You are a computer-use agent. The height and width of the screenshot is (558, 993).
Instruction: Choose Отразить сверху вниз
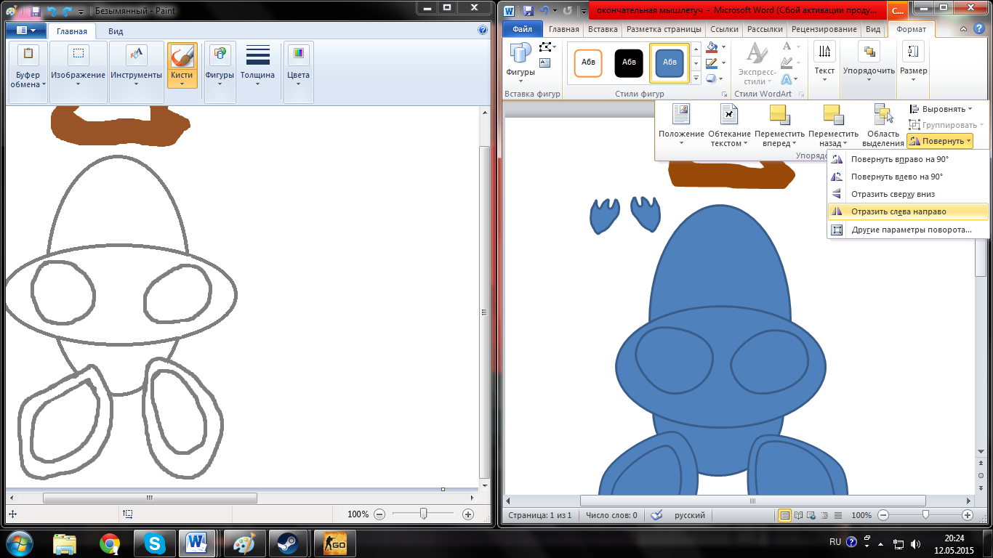point(908,194)
